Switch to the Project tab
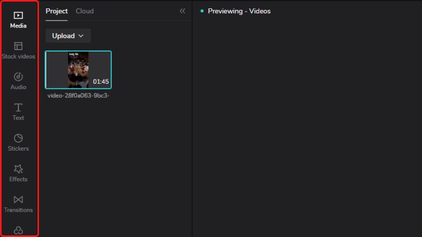The image size is (422, 237). 56,11
